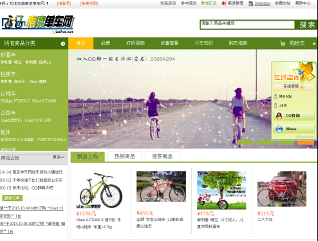
Task: Click the QQ咨询 penguin button
Action: (294, 116)
